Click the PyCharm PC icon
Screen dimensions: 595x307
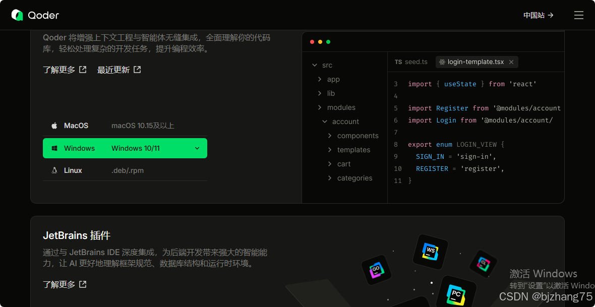[x=456, y=293]
